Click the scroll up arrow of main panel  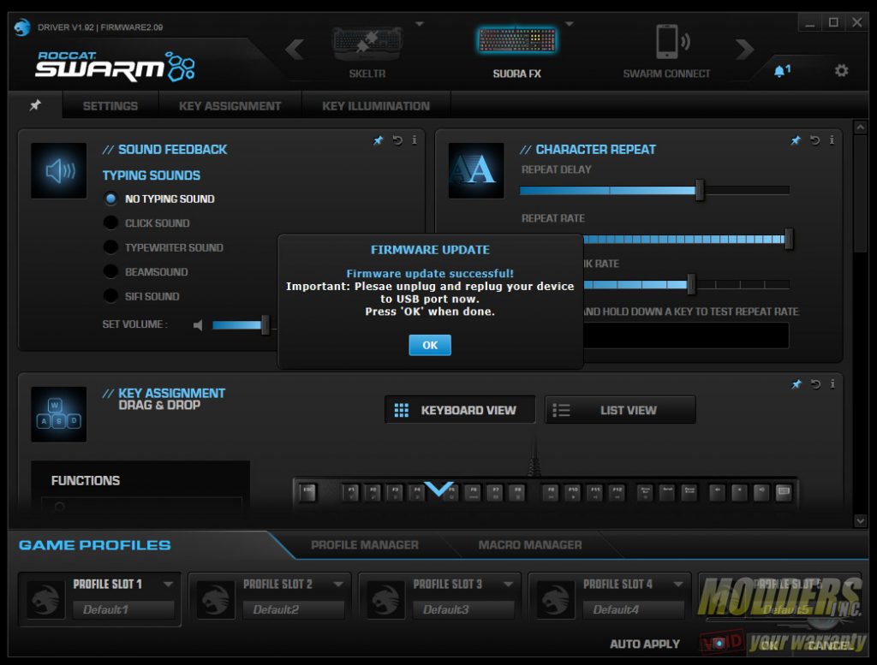coord(860,128)
